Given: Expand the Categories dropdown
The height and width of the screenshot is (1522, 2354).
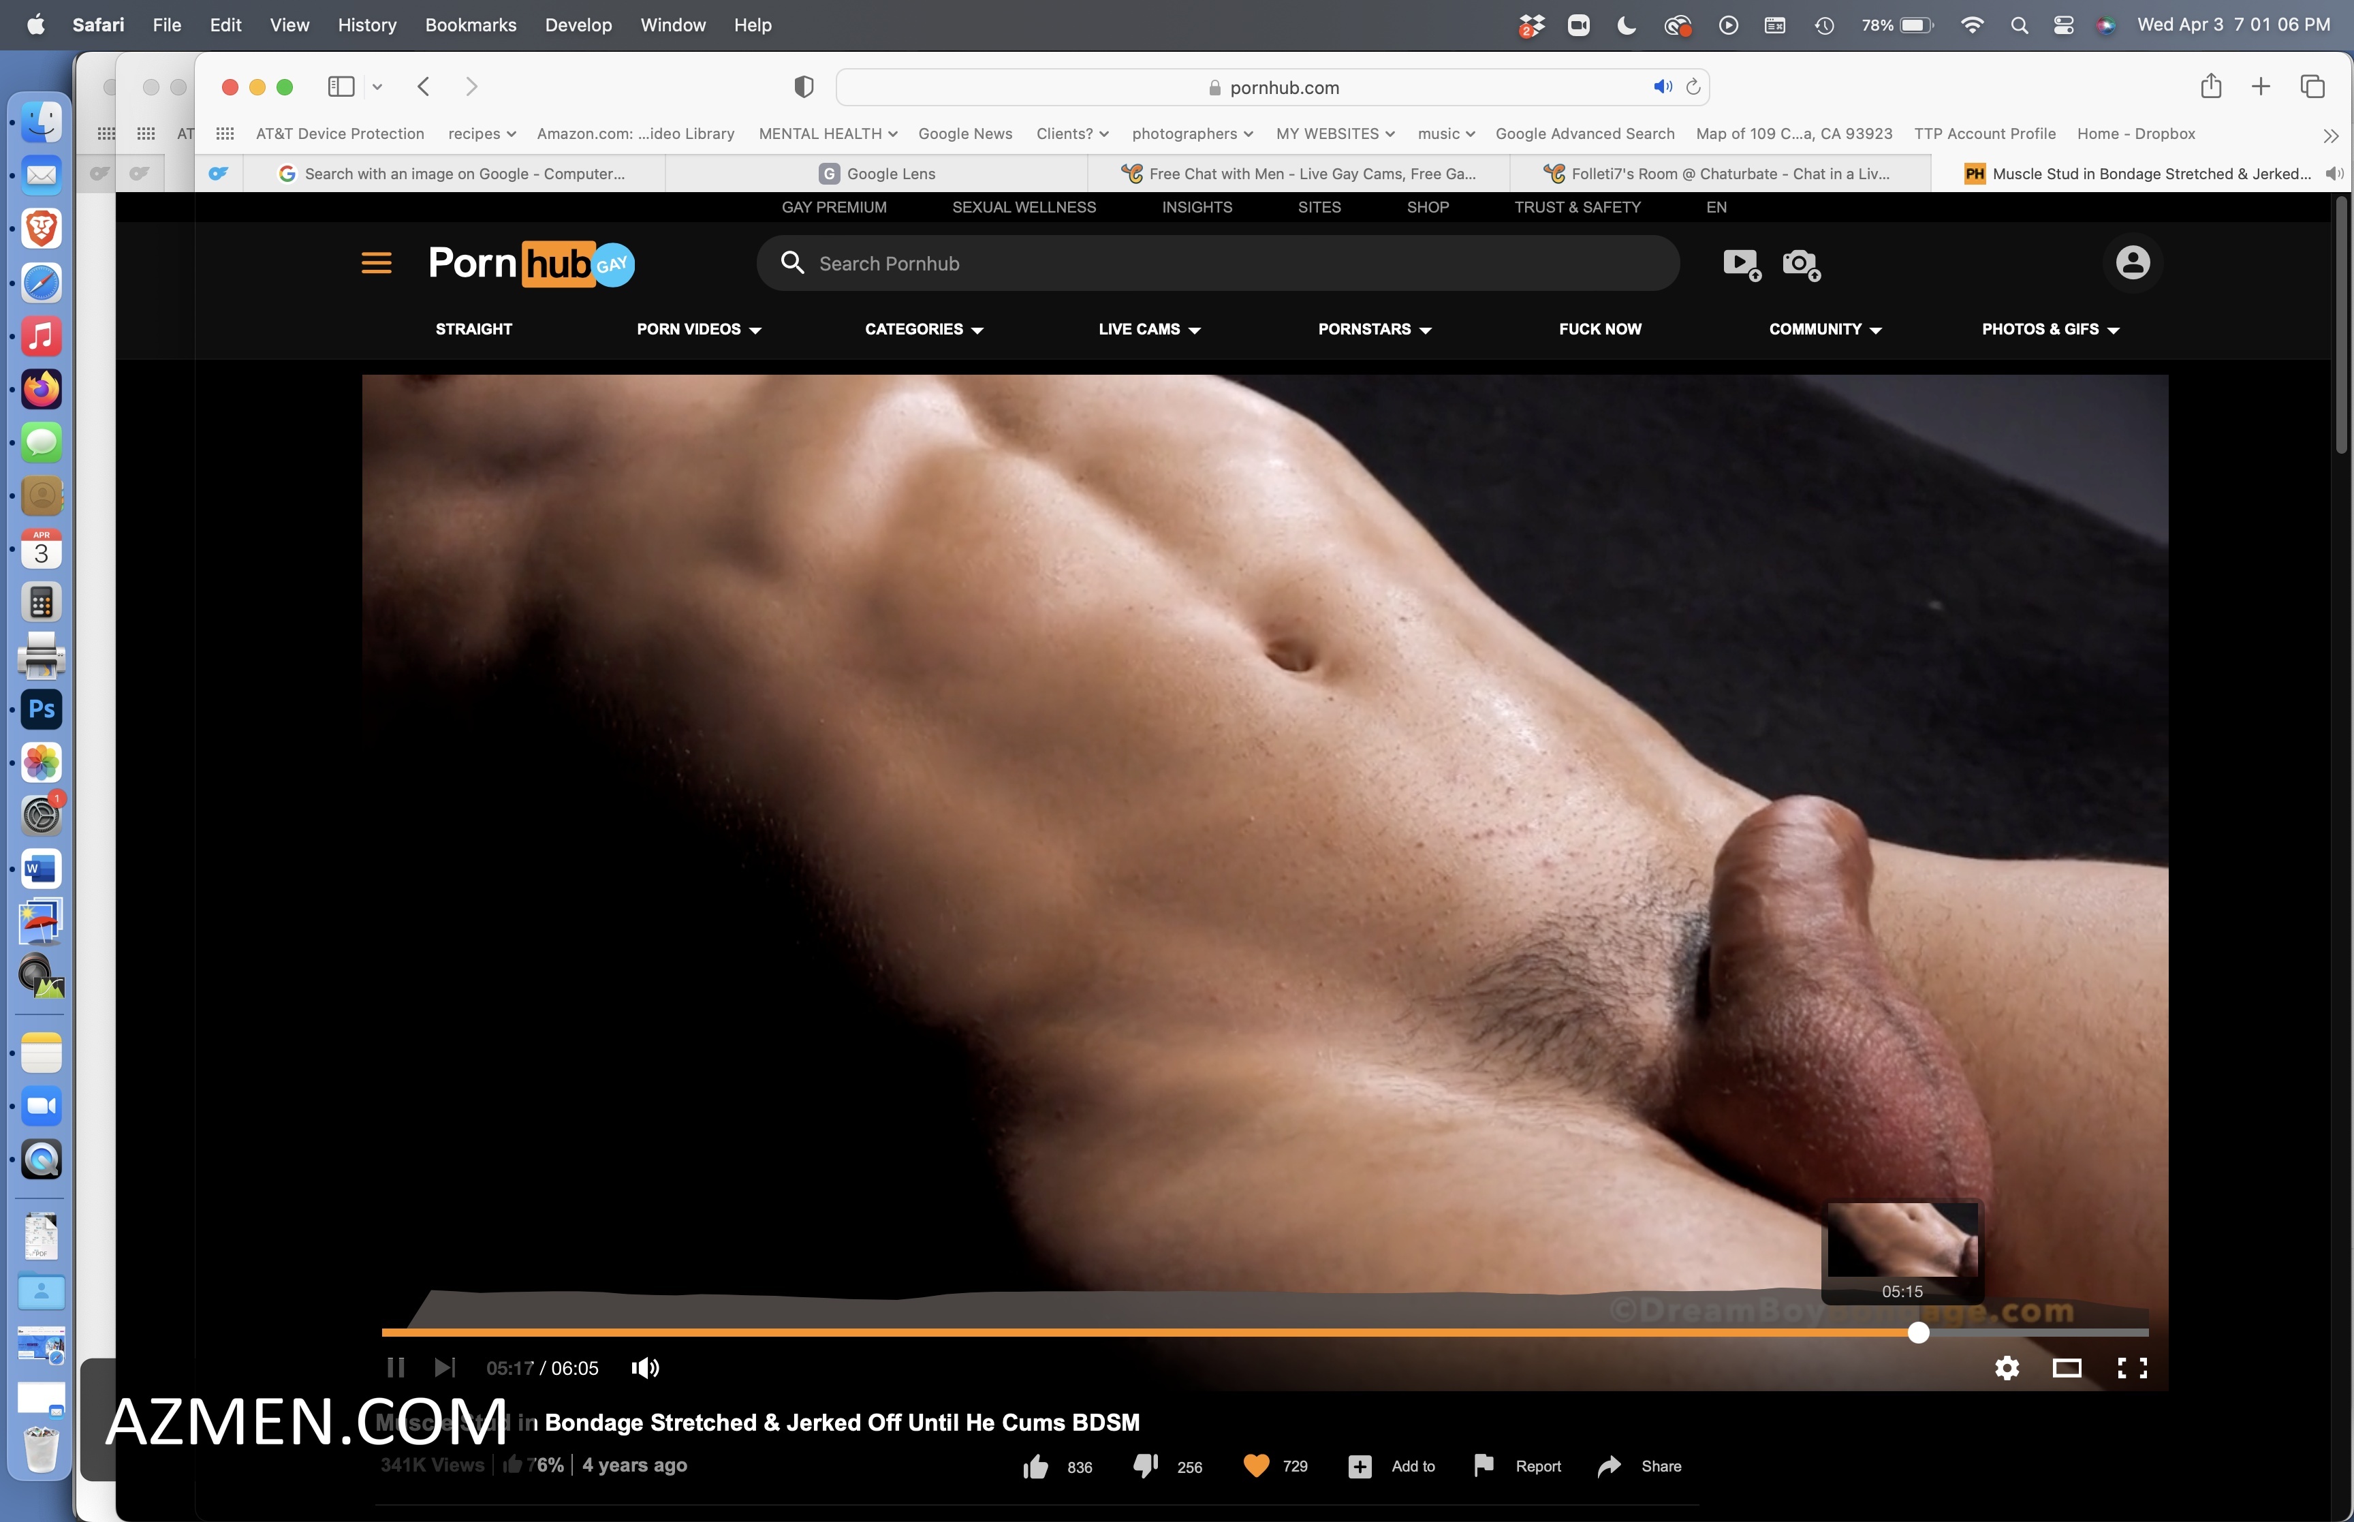Looking at the screenshot, I should tap(924, 329).
